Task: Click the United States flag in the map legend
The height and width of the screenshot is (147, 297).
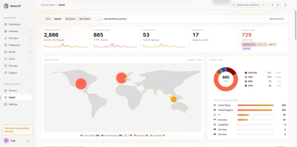Action: [81, 135]
